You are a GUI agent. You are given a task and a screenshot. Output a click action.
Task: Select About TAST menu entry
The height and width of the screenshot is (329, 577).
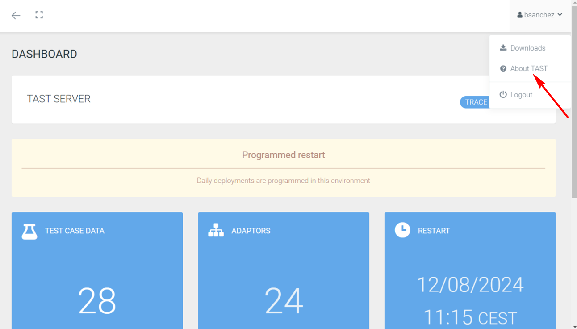[529, 68]
